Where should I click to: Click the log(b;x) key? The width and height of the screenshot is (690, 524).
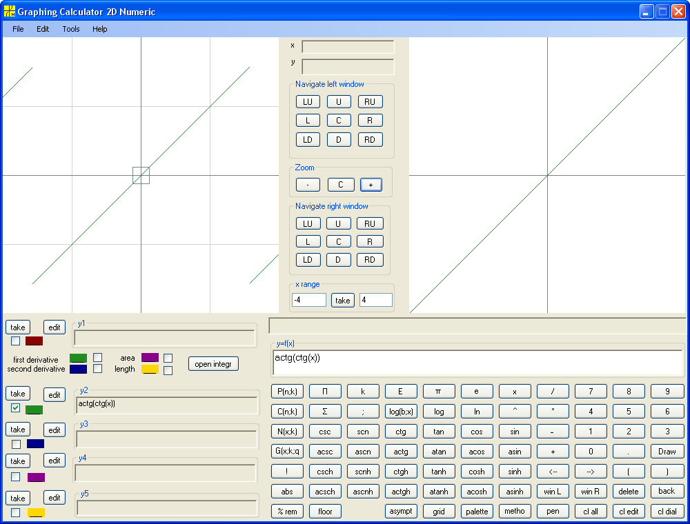[401, 412]
